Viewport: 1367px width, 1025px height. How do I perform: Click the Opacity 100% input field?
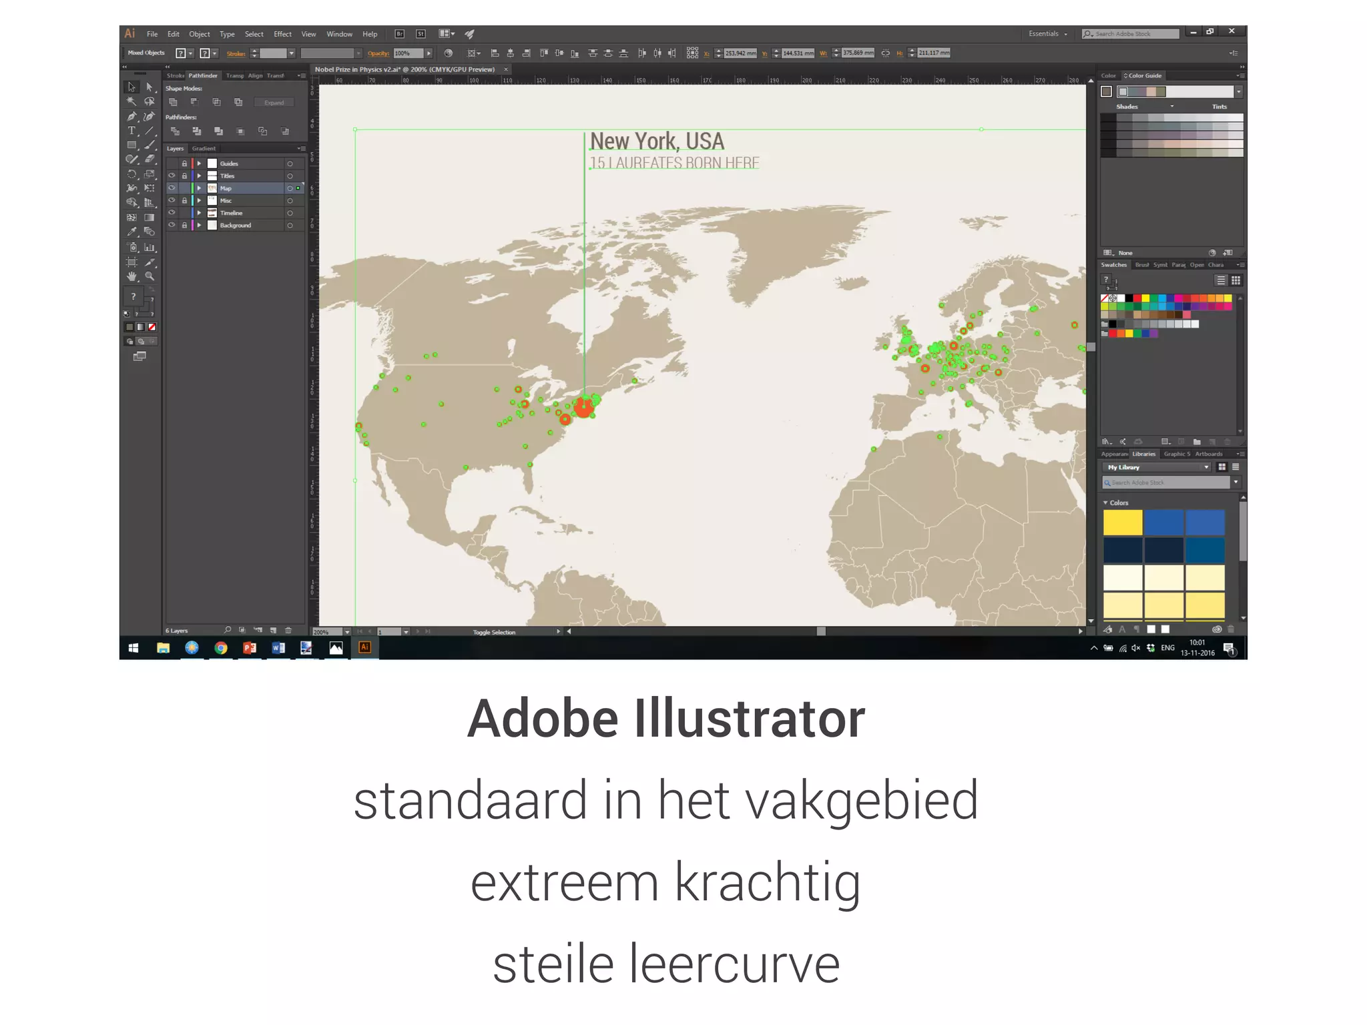coord(408,53)
